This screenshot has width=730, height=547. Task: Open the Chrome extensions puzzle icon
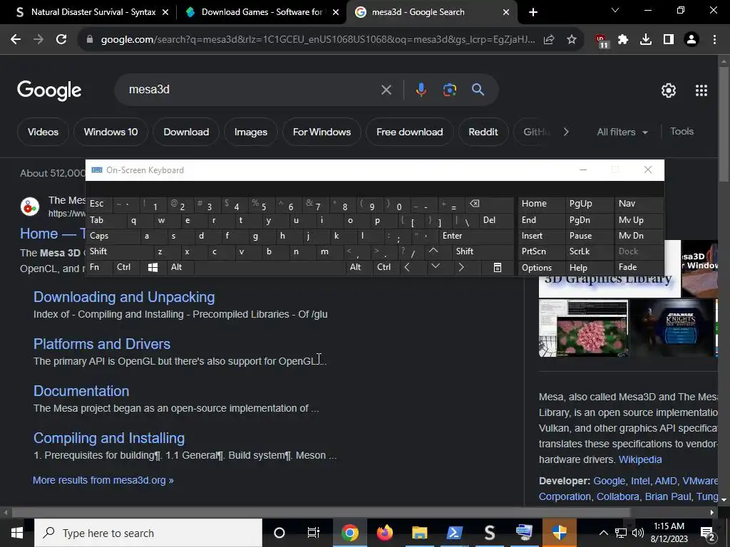pos(623,40)
